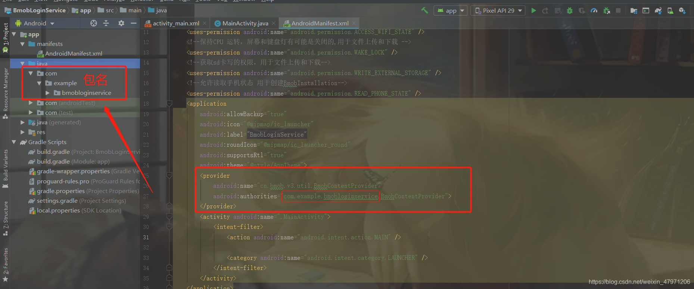Close the AndroidManifest.xml tab
The image size is (694, 289).
click(x=354, y=23)
